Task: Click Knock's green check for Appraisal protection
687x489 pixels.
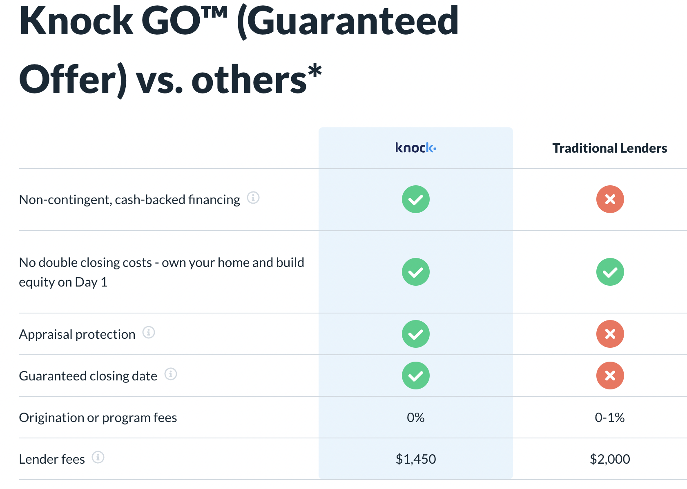Action: click(415, 334)
